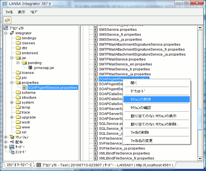The height and width of the screenshot is (171, 206).
Task: Click the サーバー computer icon
Action: (12, 147)
